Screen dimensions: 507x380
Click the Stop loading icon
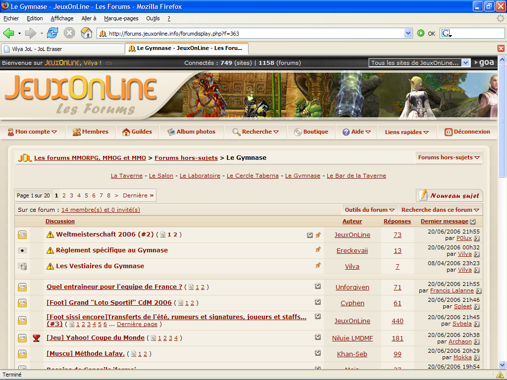click(69, 33)
